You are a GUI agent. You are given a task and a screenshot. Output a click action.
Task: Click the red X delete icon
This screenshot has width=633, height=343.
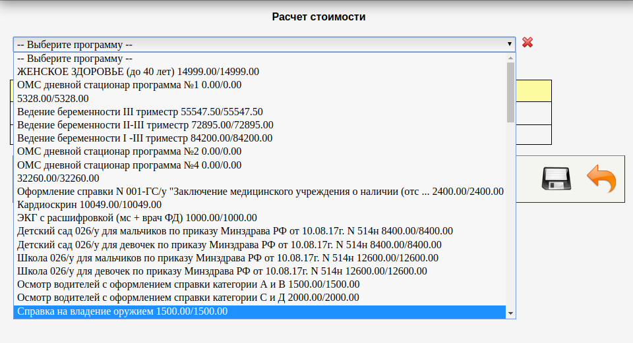pyautogui.click(x=527, y=43)
